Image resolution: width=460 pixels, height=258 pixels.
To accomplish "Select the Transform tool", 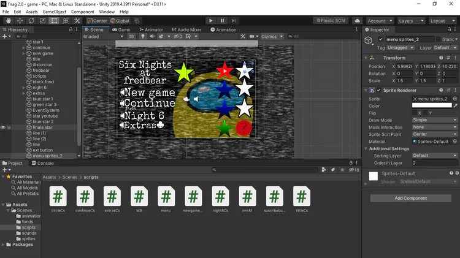I will (x=66, y=20).
